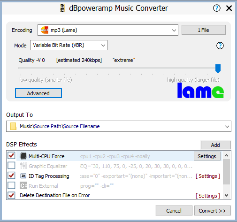Uncheck ID Tag Processing effect
237x222 pixels.
coord(11,176)
